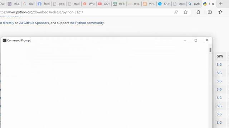Open the Favorites list star icon
The image size is (229, 128).
point(220,12)
